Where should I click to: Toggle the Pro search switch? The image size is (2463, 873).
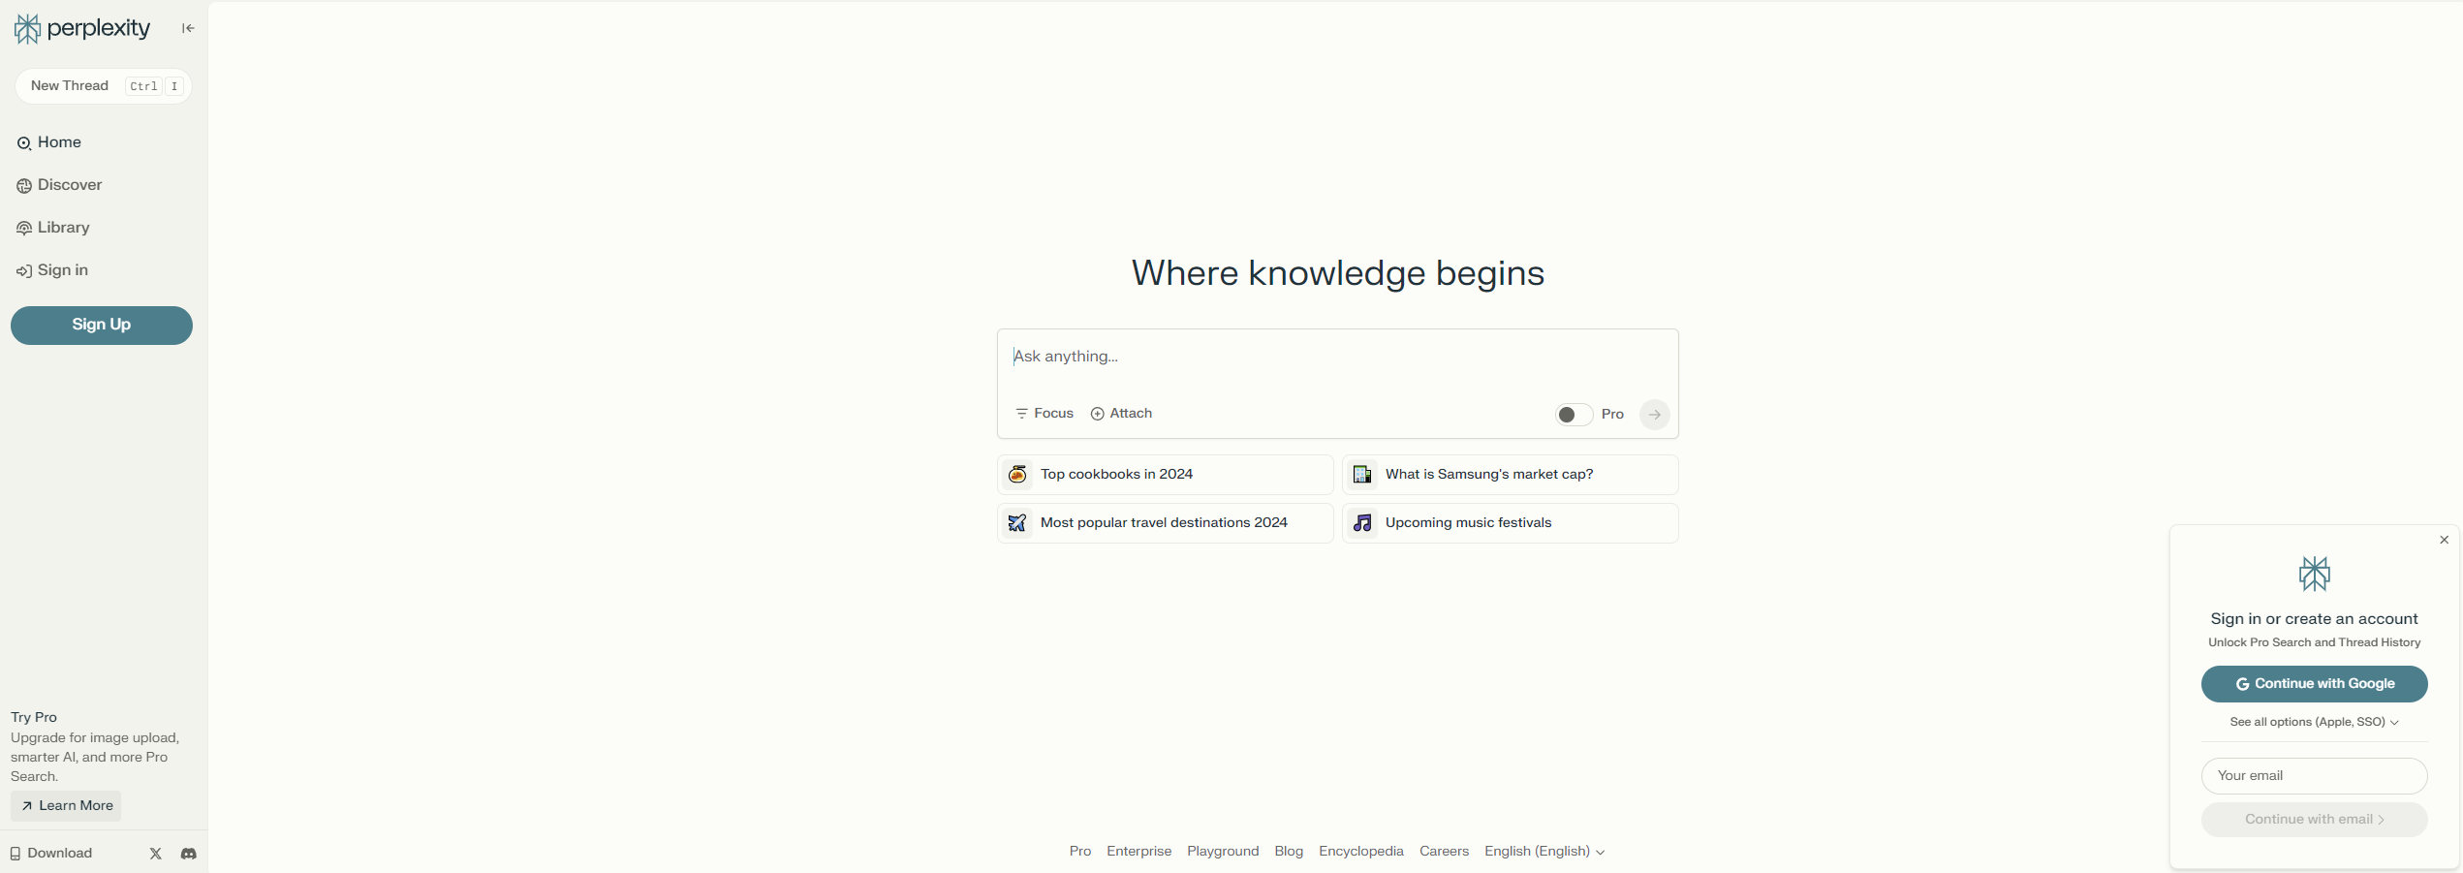coord(1573,415)
